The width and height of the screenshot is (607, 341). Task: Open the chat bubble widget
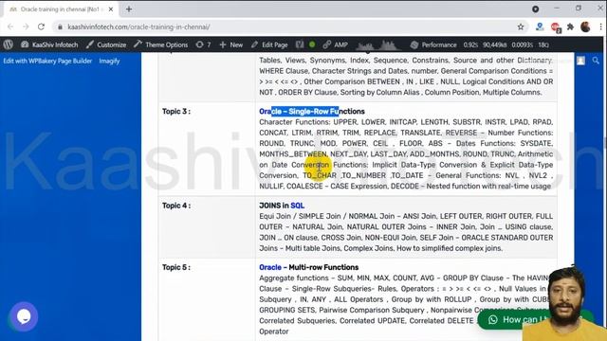click(24, 316)
